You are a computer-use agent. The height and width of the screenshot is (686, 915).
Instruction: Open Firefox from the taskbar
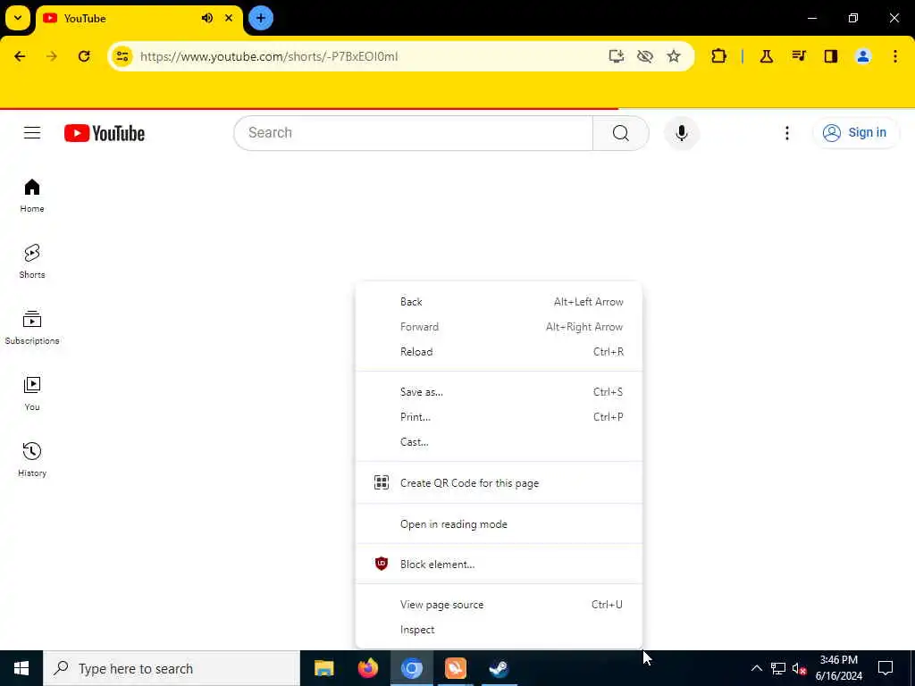(x=367, y=668)
